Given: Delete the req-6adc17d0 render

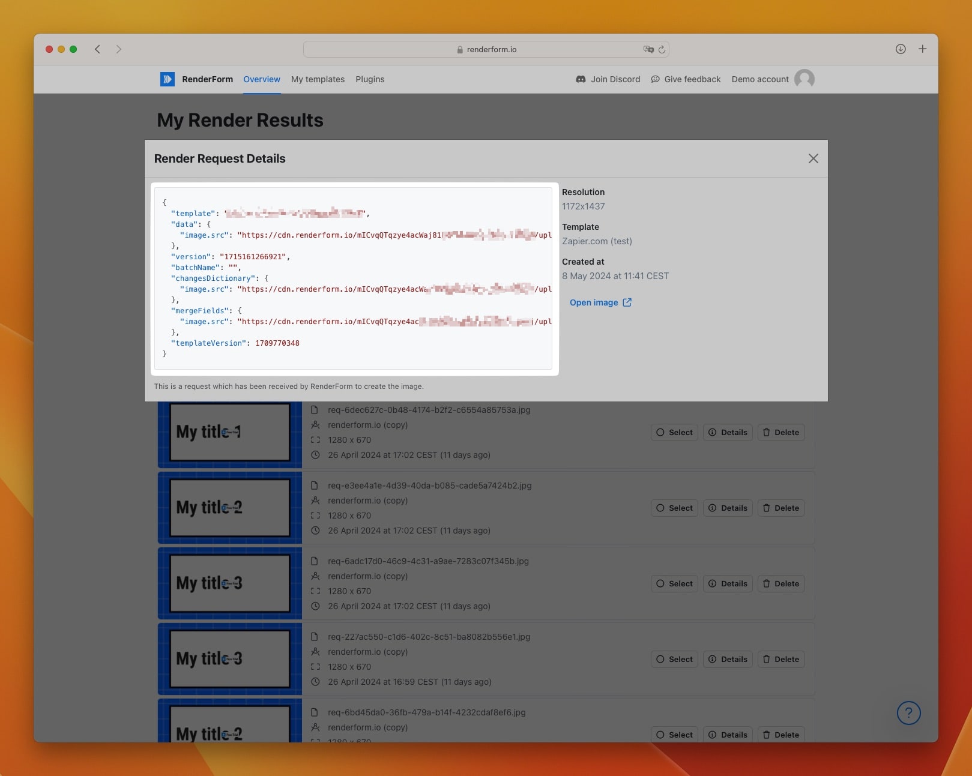Looking at the screenshot, I should coord(781,583).
